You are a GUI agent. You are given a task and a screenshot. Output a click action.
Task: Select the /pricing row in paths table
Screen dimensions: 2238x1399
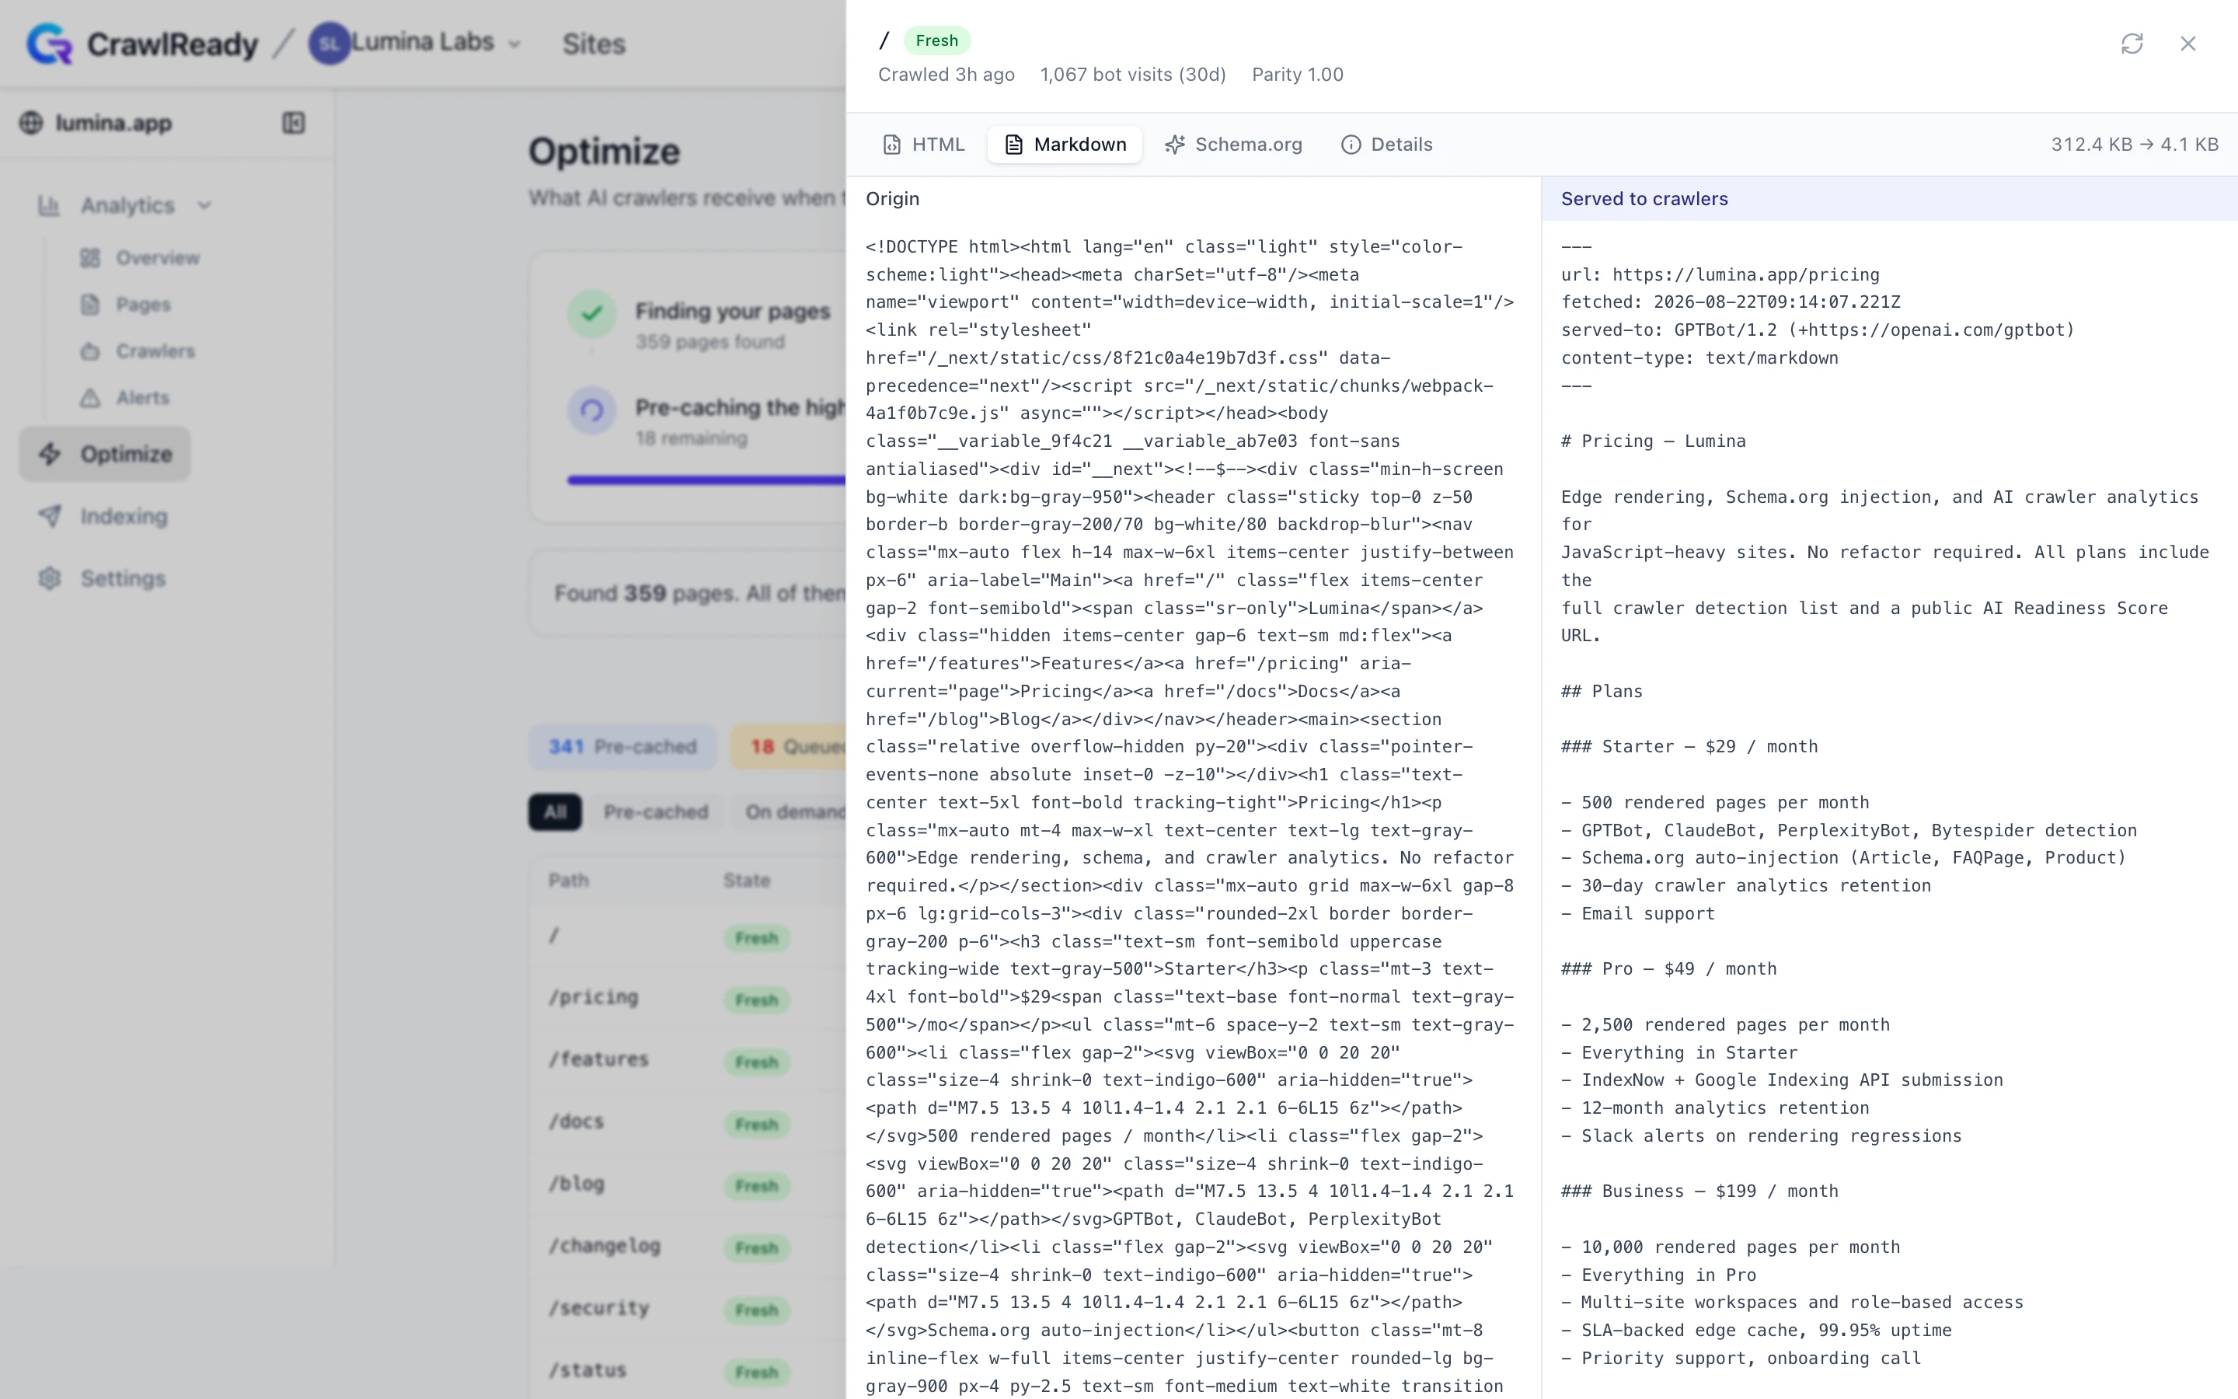(688, 999)
